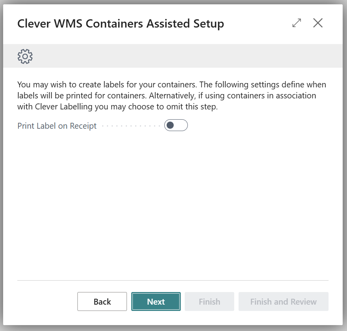This screenshot has height=331, width=347.
Task: Click the word "Receipt" in the toggle label
Action: coord(83,126)
